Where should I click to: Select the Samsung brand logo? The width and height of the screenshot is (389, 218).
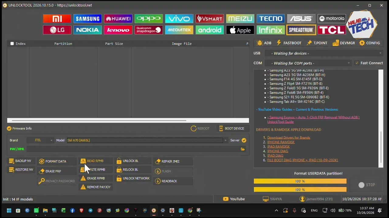pyautogui.click(x=88, y=19)
